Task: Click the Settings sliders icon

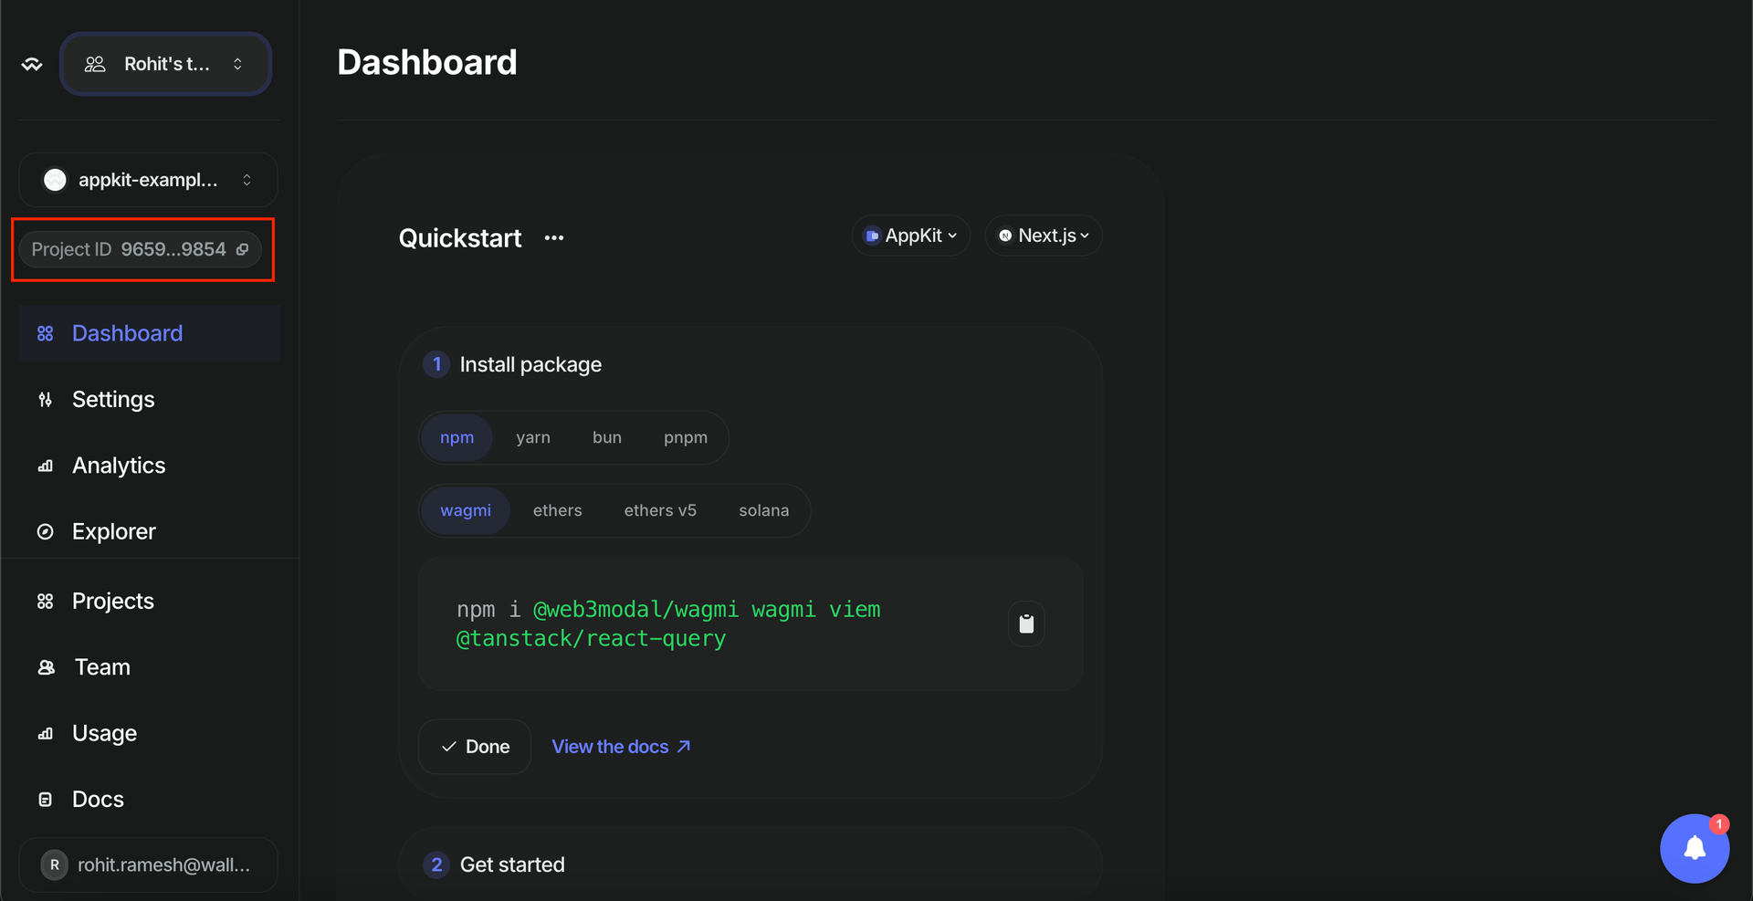Action: [46, 399]
